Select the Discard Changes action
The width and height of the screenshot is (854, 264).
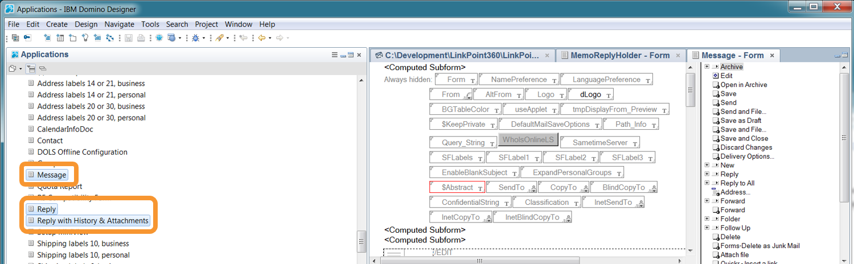(x=746, y=147)
